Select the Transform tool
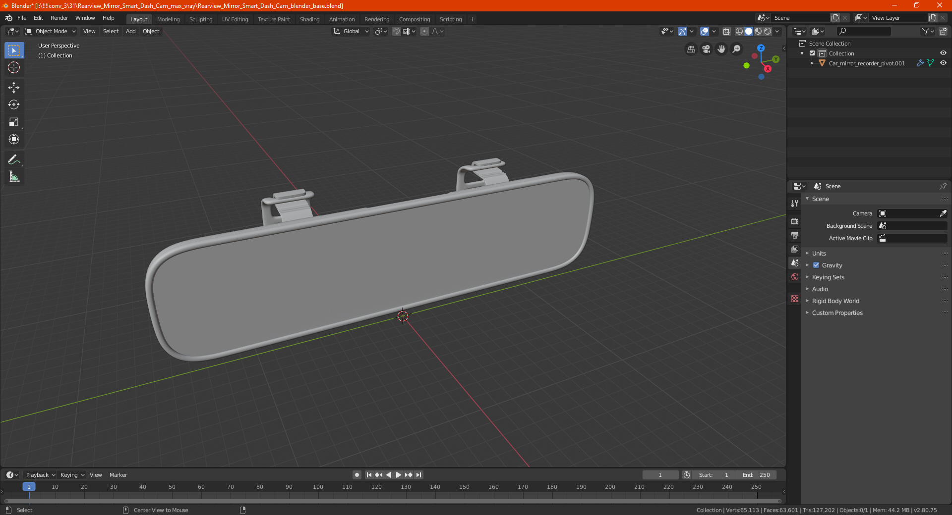This screenshot has width=952, height=515. click(14, 140)
